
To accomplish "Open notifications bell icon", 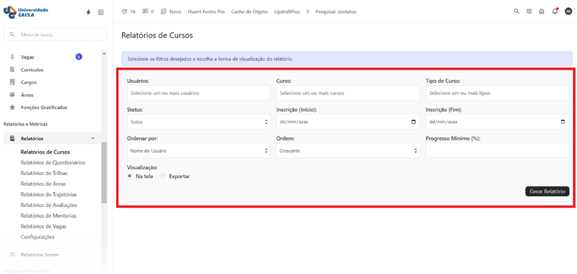I will (554, 12).
